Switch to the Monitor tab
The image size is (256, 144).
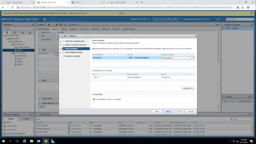pos(64,29)
